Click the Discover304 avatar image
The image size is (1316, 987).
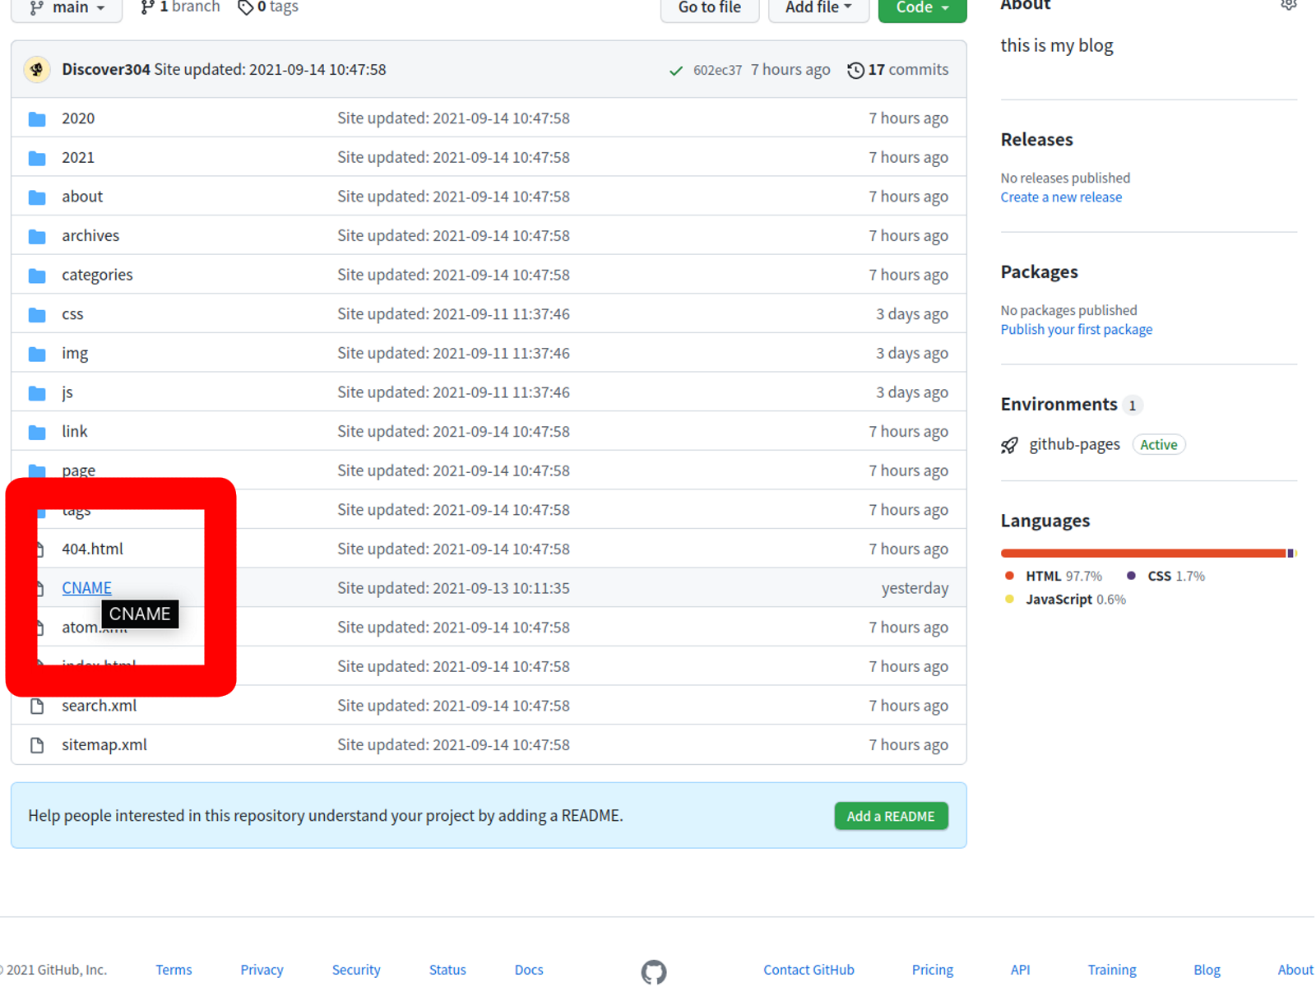click(37, 70)
